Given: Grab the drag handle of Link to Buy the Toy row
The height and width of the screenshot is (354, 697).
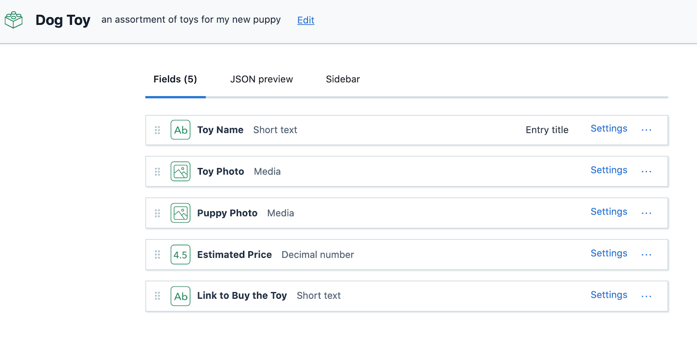Looking at the screenshot, I should pyautogui.click(x=157, y=296).
